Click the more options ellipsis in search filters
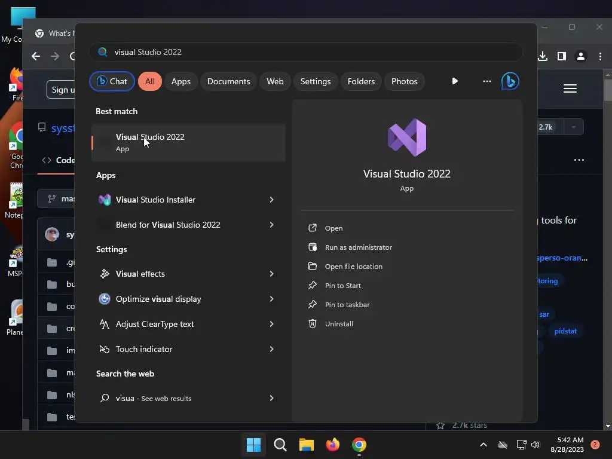 [x=486, y=81]
